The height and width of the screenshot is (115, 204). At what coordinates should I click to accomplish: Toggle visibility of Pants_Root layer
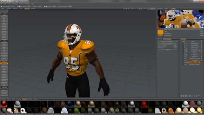185,49
